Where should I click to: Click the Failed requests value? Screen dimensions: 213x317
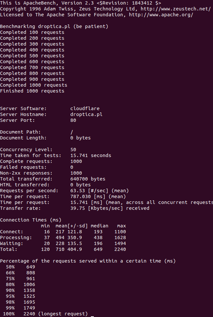[72, 167]
